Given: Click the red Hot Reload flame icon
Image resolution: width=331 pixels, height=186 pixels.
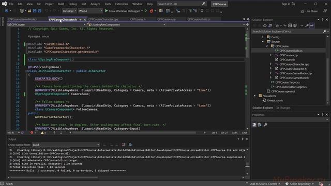Looking at the screenshot, I should point(151,11).
